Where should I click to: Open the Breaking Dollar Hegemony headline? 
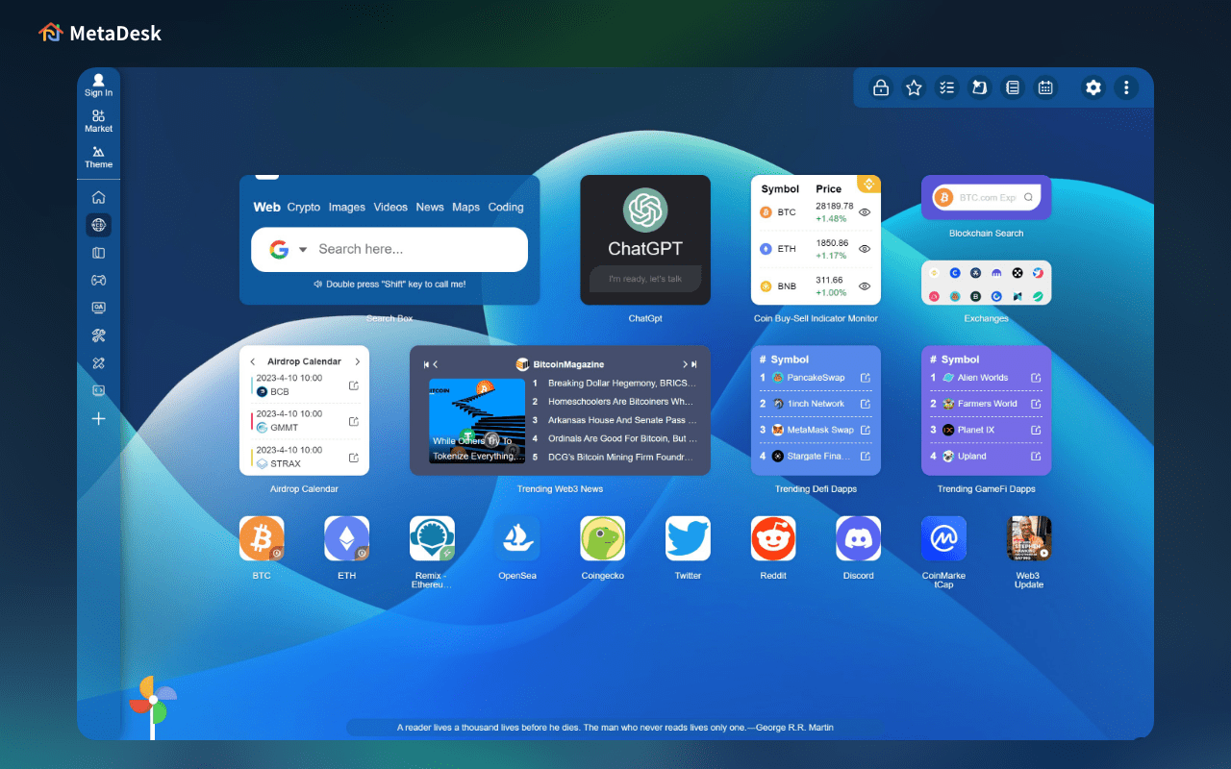tap(621, 383)
